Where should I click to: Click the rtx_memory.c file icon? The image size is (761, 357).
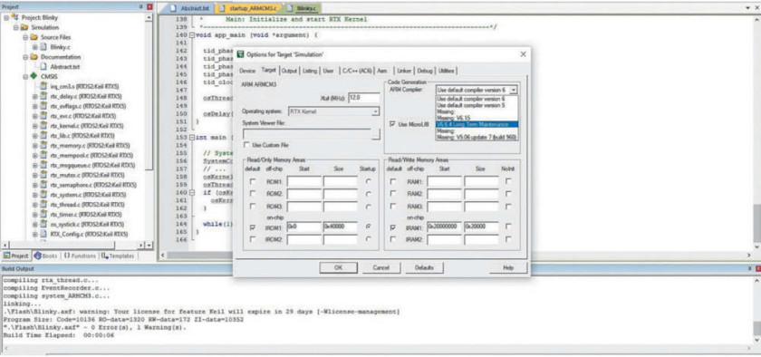(x=44, y=145)
